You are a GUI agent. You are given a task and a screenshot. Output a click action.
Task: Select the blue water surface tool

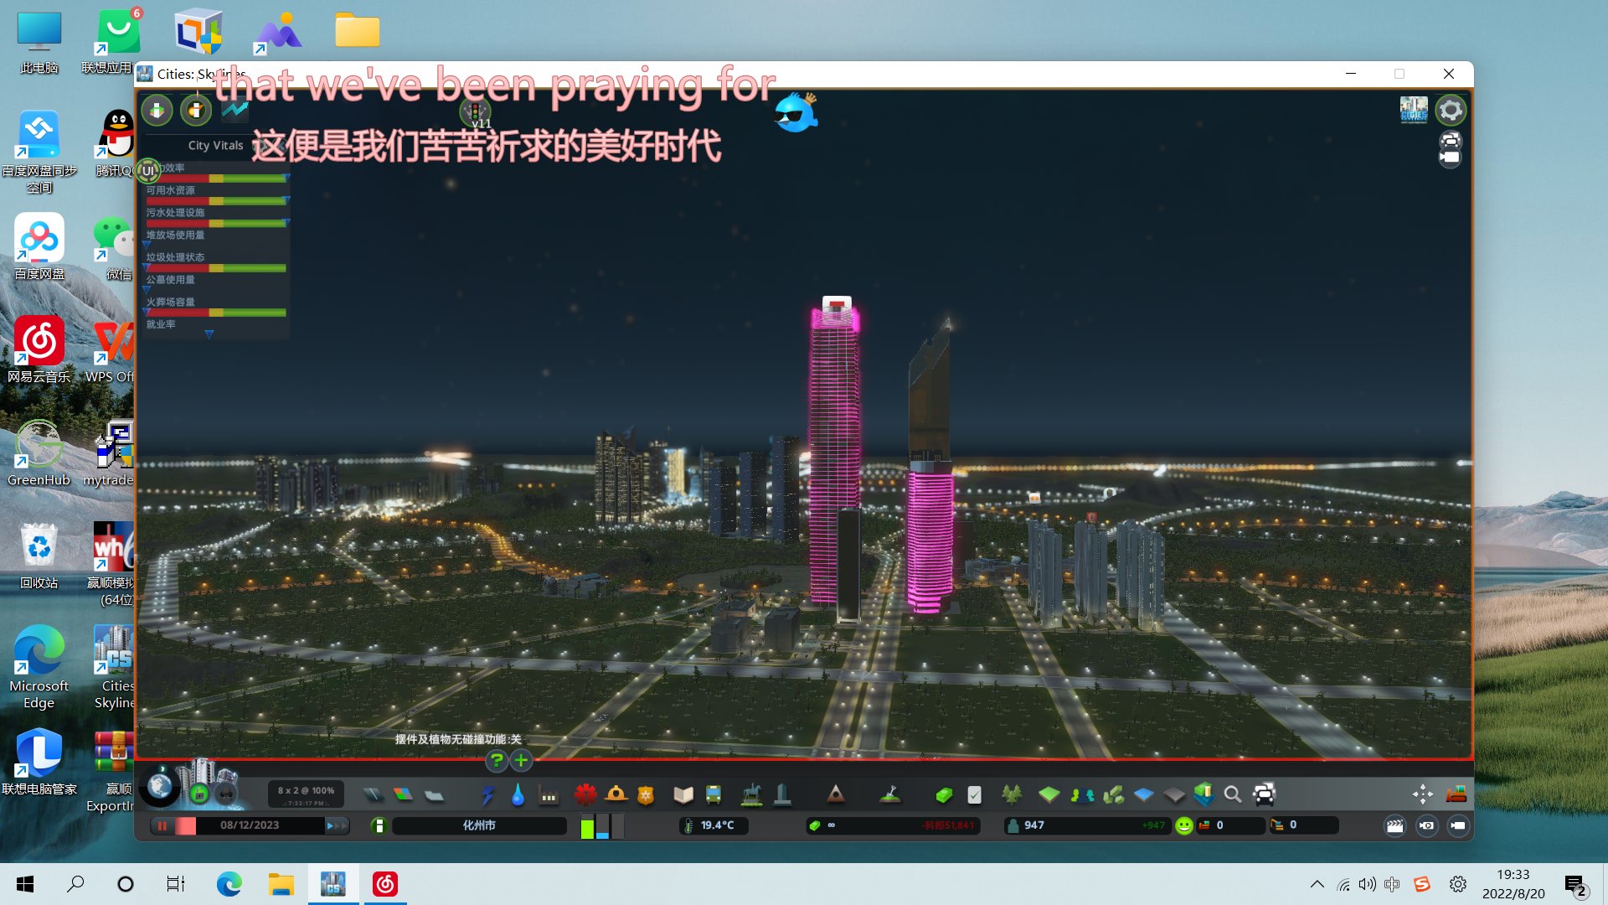pyautogui.click(x=1144, y=794)
